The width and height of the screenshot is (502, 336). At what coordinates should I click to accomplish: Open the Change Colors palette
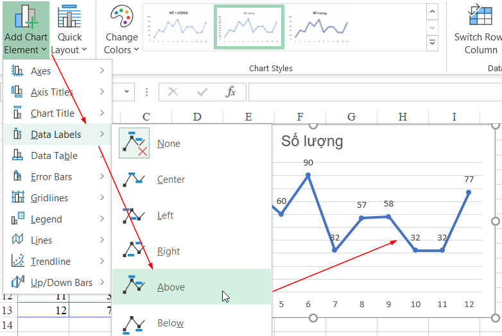(x=122, y=30)
